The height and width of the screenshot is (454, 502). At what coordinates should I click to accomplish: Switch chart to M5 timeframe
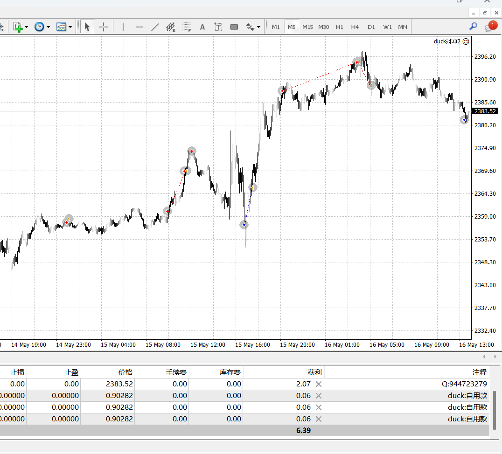point(292,27)
